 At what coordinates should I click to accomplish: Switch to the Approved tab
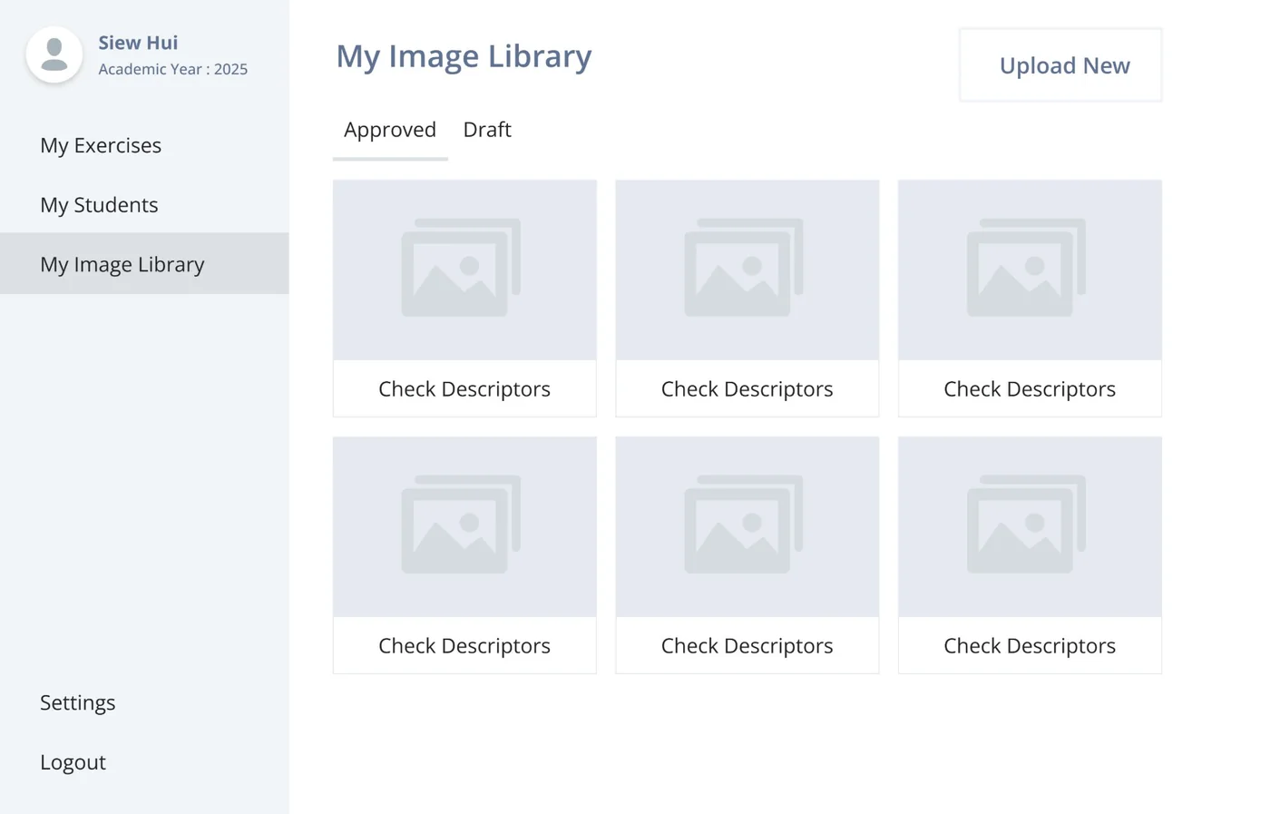click(390, 130)
